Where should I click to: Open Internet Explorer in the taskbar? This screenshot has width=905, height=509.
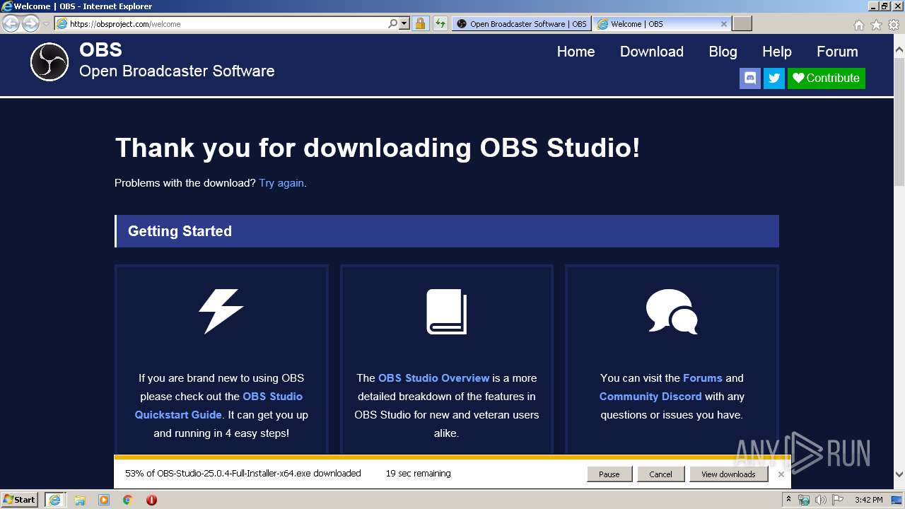[x=54, y=500]
